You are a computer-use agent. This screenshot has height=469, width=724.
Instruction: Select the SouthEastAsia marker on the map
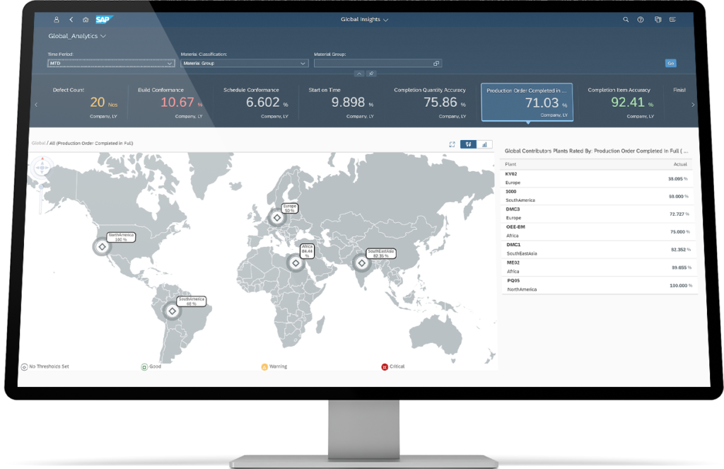click(x=360, y=262)
